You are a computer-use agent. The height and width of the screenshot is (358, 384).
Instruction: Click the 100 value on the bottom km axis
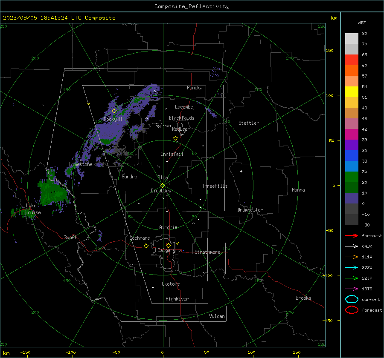pyautogui.click(x=251, y=352)
